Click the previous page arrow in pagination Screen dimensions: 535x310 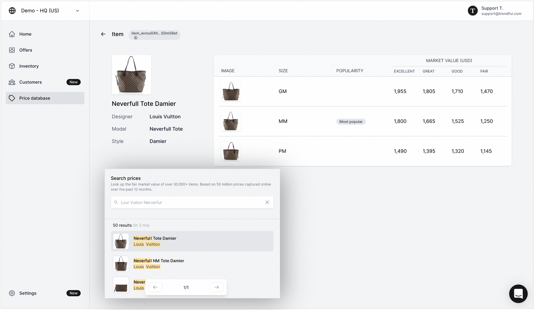(155, 287)
